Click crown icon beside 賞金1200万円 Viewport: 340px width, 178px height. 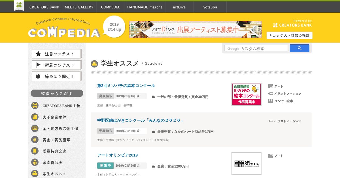point(154,166)
